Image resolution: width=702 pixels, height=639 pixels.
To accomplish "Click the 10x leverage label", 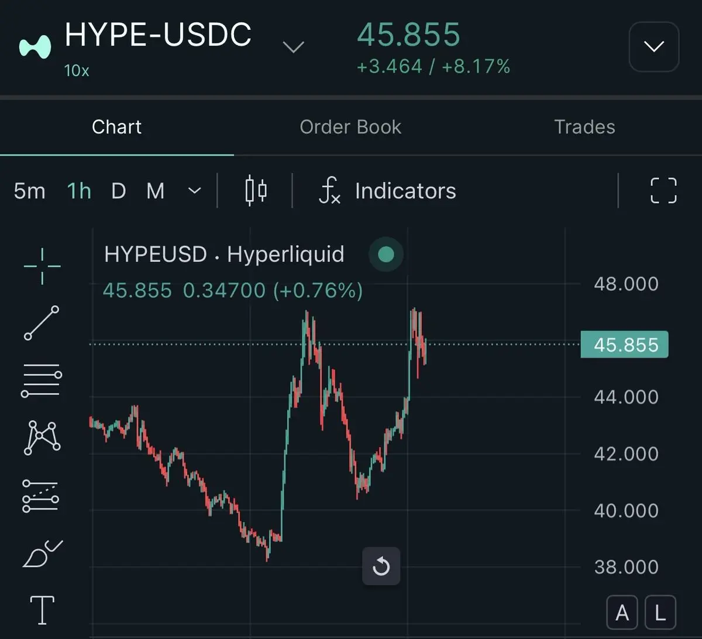I will click(x=77, y=71).
